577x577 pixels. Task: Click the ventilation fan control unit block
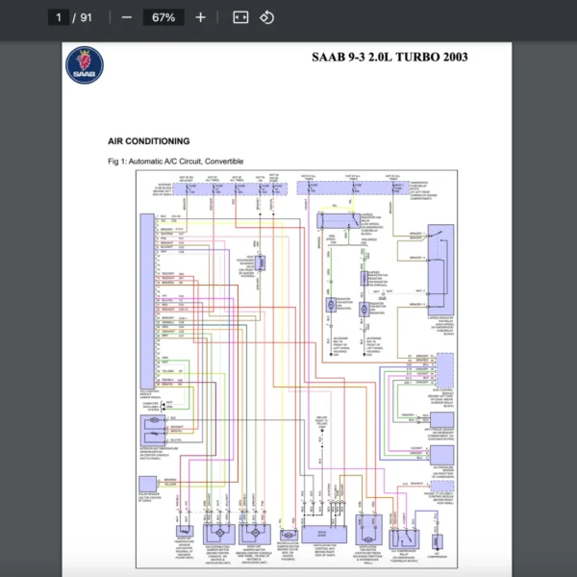click(x=318, y=532)
